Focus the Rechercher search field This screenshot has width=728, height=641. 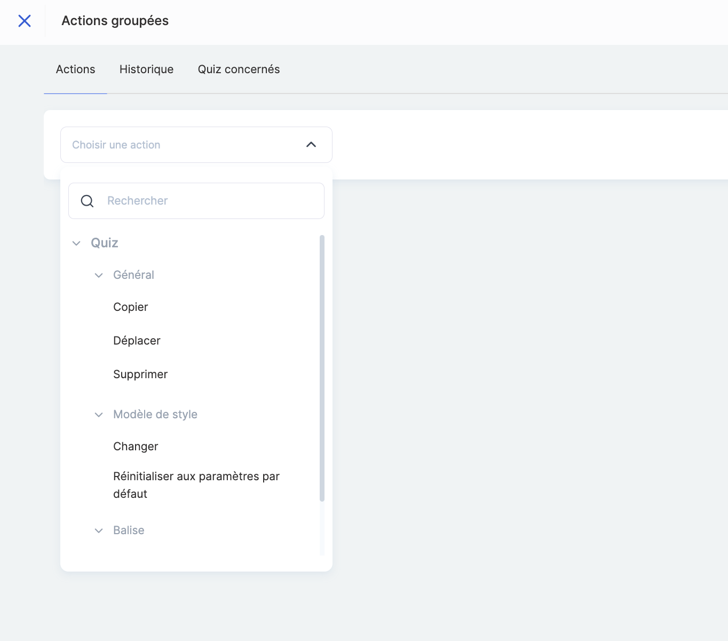pos(208,201)
